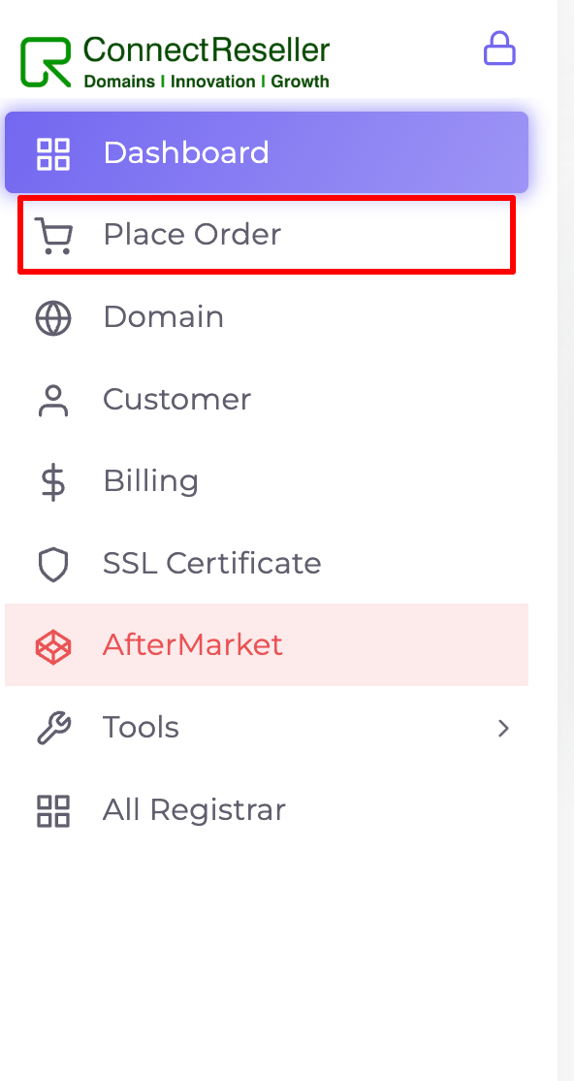
Task: Click the lock icon beside the logo
Action: (x=499, y=49)
